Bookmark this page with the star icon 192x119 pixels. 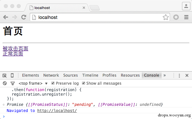[x=166, y=17]
